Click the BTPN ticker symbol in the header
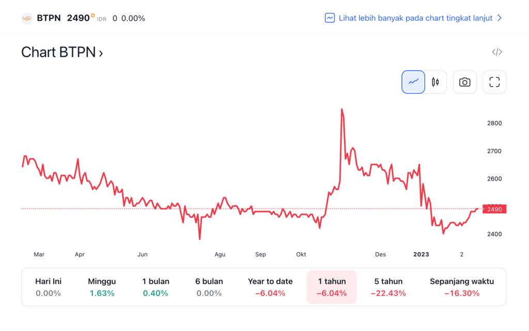529x331 pixels. pos(49,18)
